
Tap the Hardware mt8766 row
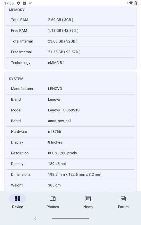(x=70, y=132)
